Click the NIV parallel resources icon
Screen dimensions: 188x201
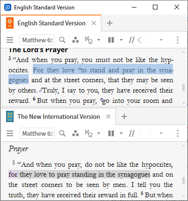pyautogui.click(x=132, y=133)
